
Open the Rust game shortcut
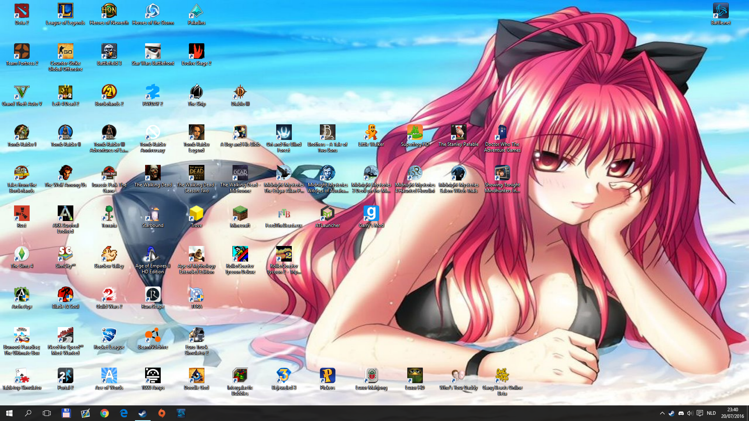click(22, 217)
